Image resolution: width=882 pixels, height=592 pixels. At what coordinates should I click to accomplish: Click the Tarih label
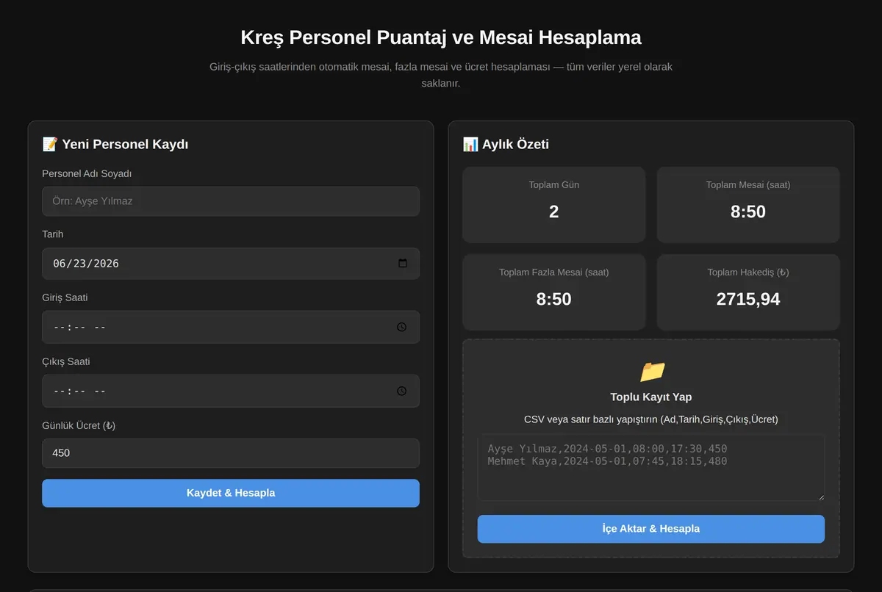point(53,234)
